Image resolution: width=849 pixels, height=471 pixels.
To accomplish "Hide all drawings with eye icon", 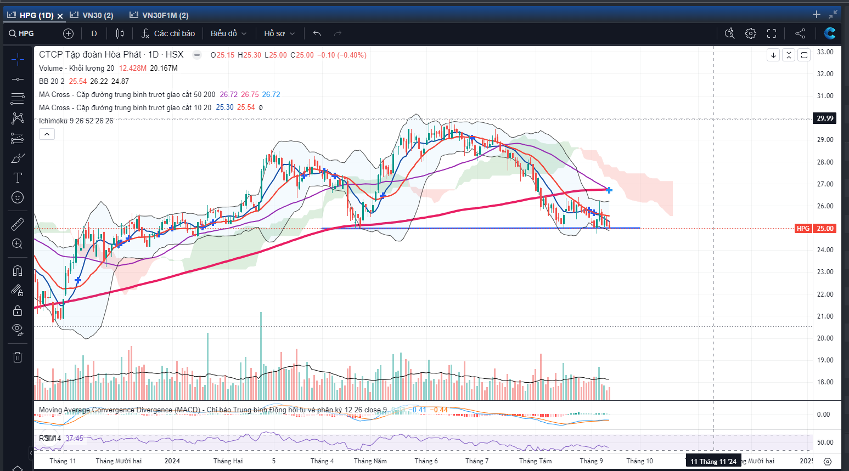I will click(18, 330).
